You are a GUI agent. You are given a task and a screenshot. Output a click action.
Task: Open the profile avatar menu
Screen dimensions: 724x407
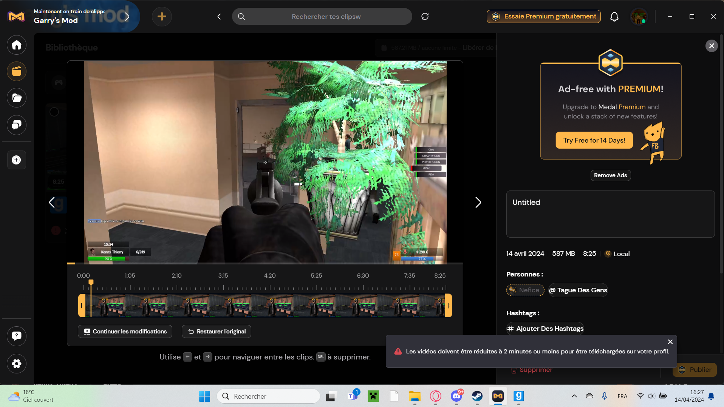tap(639, 16)
